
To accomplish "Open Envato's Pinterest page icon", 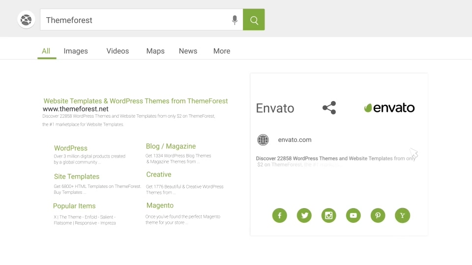I will point(378,215).
